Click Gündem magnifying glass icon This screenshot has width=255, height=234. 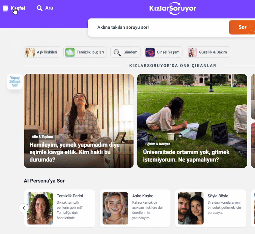(117, 52)
